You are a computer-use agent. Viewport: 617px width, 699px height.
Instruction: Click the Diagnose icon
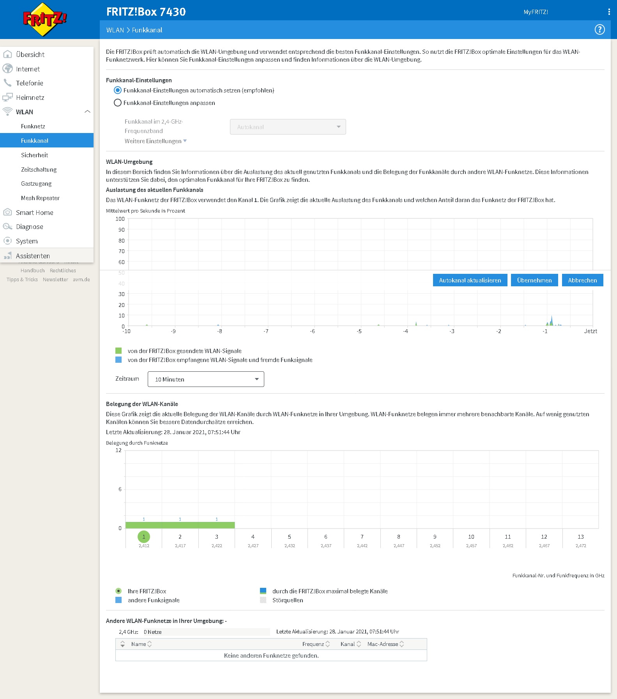click(7, 227)
